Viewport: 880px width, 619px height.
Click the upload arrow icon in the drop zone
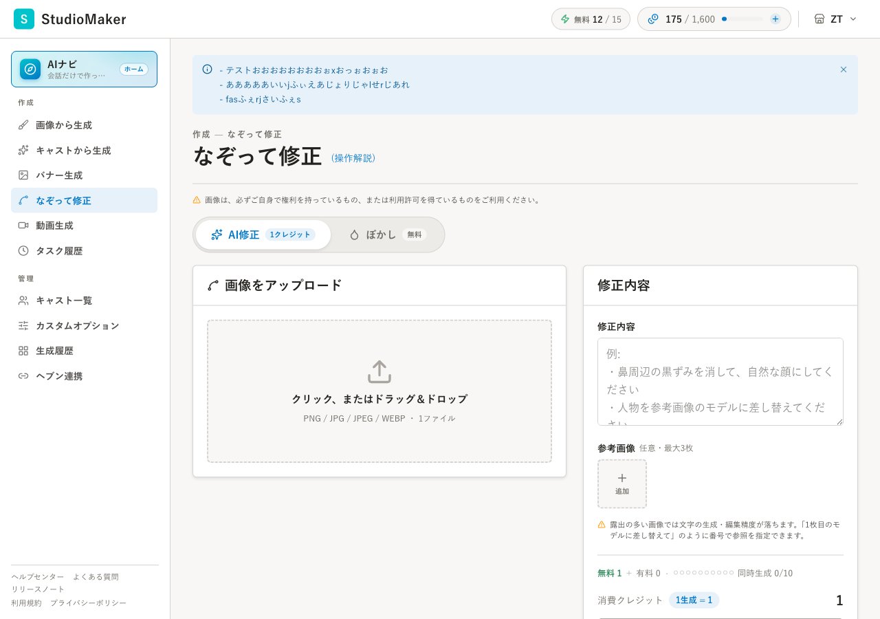pos(379,371)
